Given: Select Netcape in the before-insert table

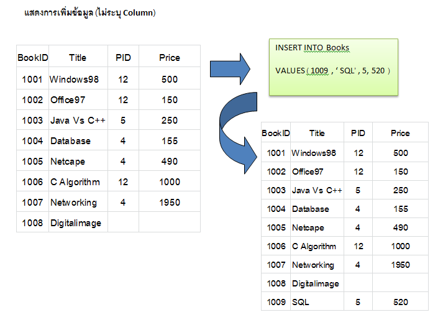Looking at the screenshot, I should point(68,162).
